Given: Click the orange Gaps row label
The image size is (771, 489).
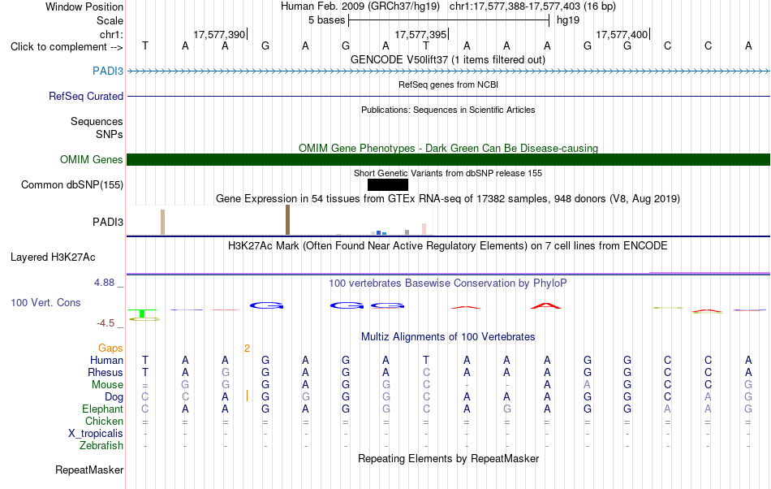Looking at the screenshot, I should click(110, 348).
